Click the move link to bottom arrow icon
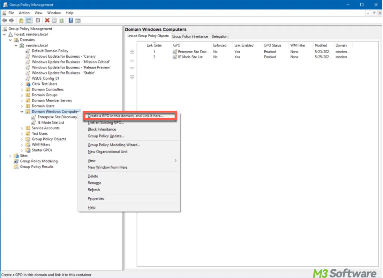 coord(132,77)
